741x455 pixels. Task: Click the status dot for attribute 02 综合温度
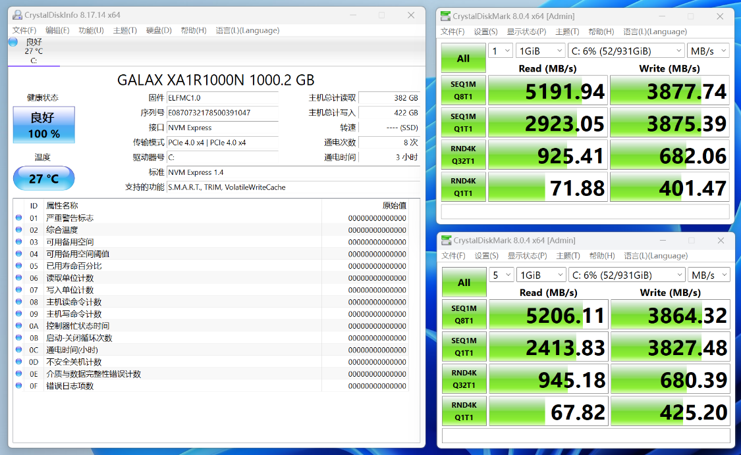tap(19, 230)
